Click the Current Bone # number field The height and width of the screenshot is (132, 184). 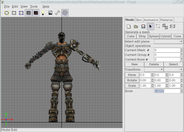[x=167, y=59]
